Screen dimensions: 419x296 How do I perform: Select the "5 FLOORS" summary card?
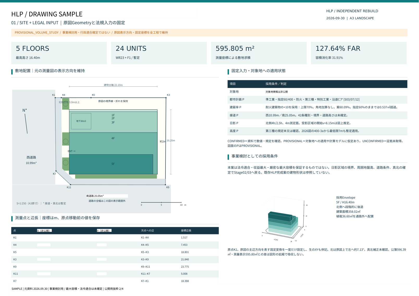[59, 53]
